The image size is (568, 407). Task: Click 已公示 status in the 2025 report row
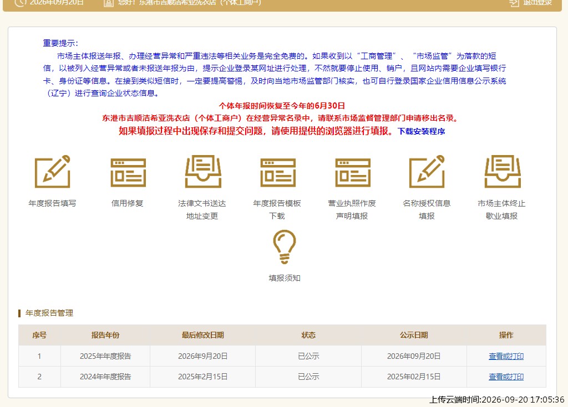coord(308,357)
